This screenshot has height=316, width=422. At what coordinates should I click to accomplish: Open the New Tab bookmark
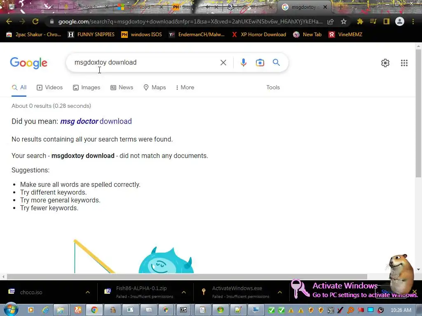307,35
